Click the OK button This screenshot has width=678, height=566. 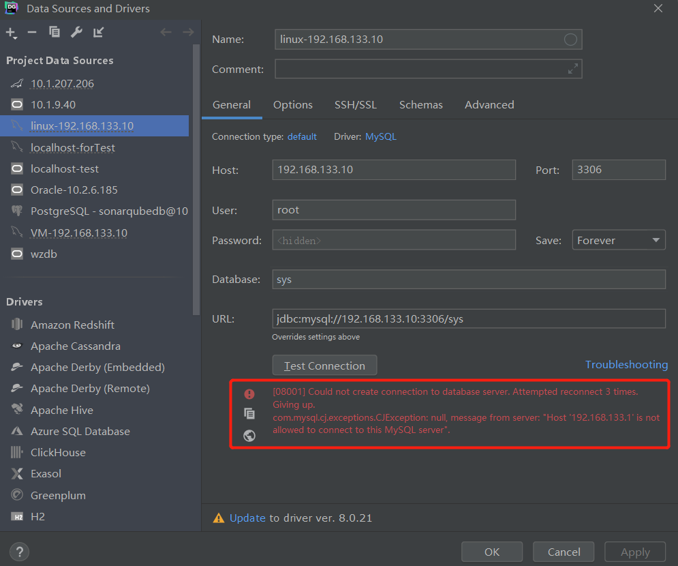pos(492,552)
